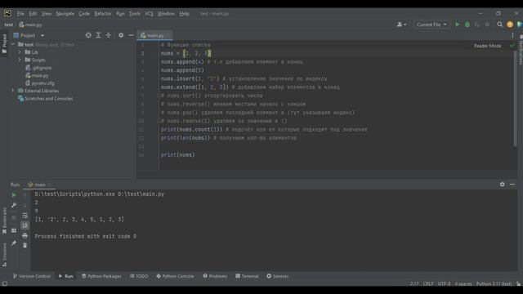The height and width of the screenshot is (294, 523).
Task: Open the VCS menu
Action: point(149,14)
